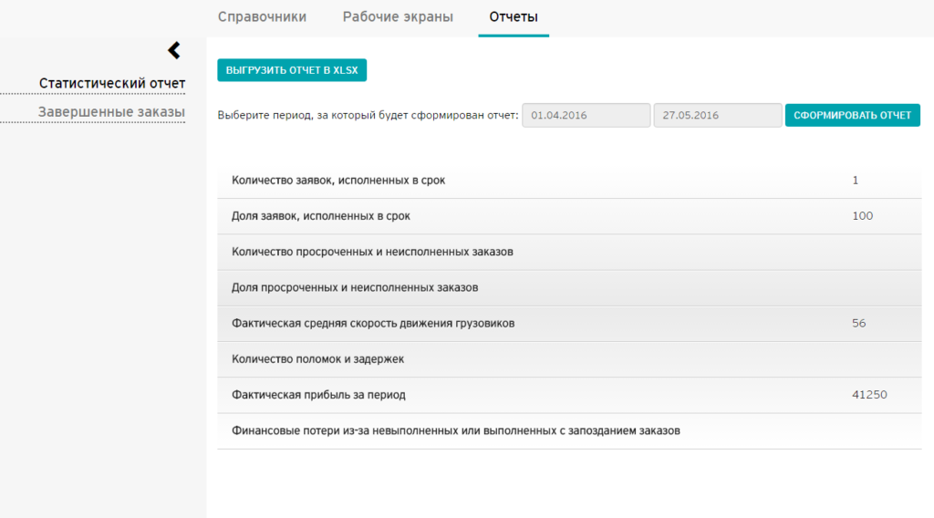Select row Финансовые потери из-за невыполненных заказов

[569, 430]
